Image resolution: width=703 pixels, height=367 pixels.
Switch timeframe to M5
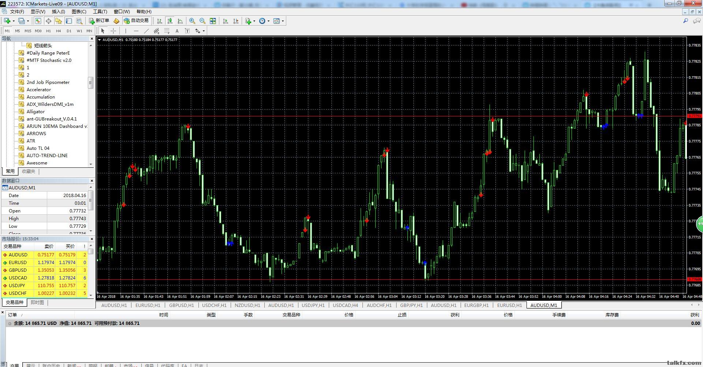pos(18,31)
